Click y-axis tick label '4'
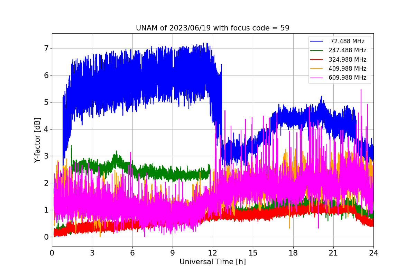Screen dimensions: 415x277 tap(46, 129)
